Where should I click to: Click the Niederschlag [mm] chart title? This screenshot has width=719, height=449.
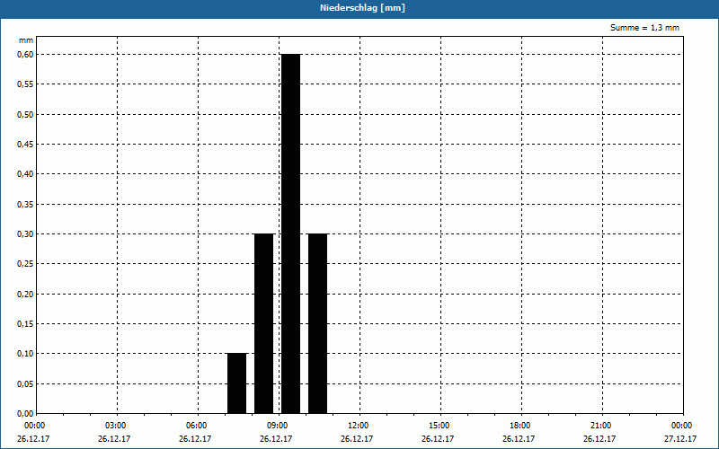pos(362,8)
